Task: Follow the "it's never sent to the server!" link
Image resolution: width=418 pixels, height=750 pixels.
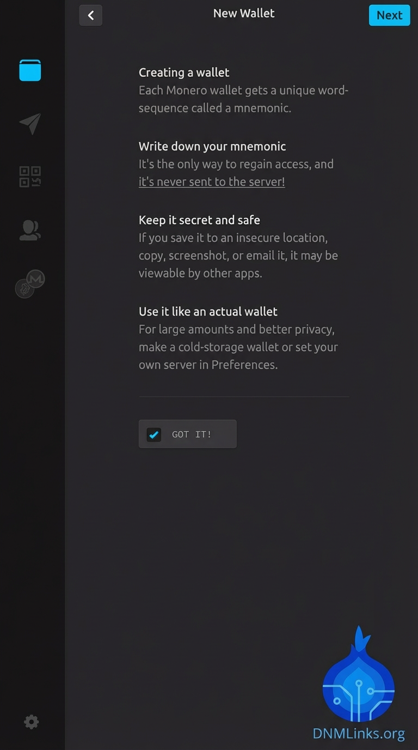Action: [212, 182]
